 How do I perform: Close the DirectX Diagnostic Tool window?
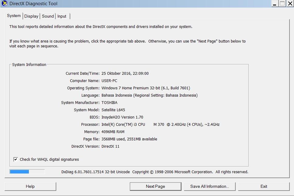(290, 4)
